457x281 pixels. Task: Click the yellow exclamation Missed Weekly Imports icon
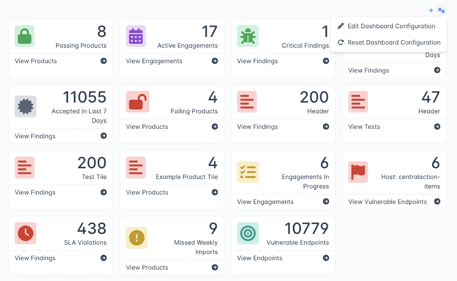[x=137, y=238]
